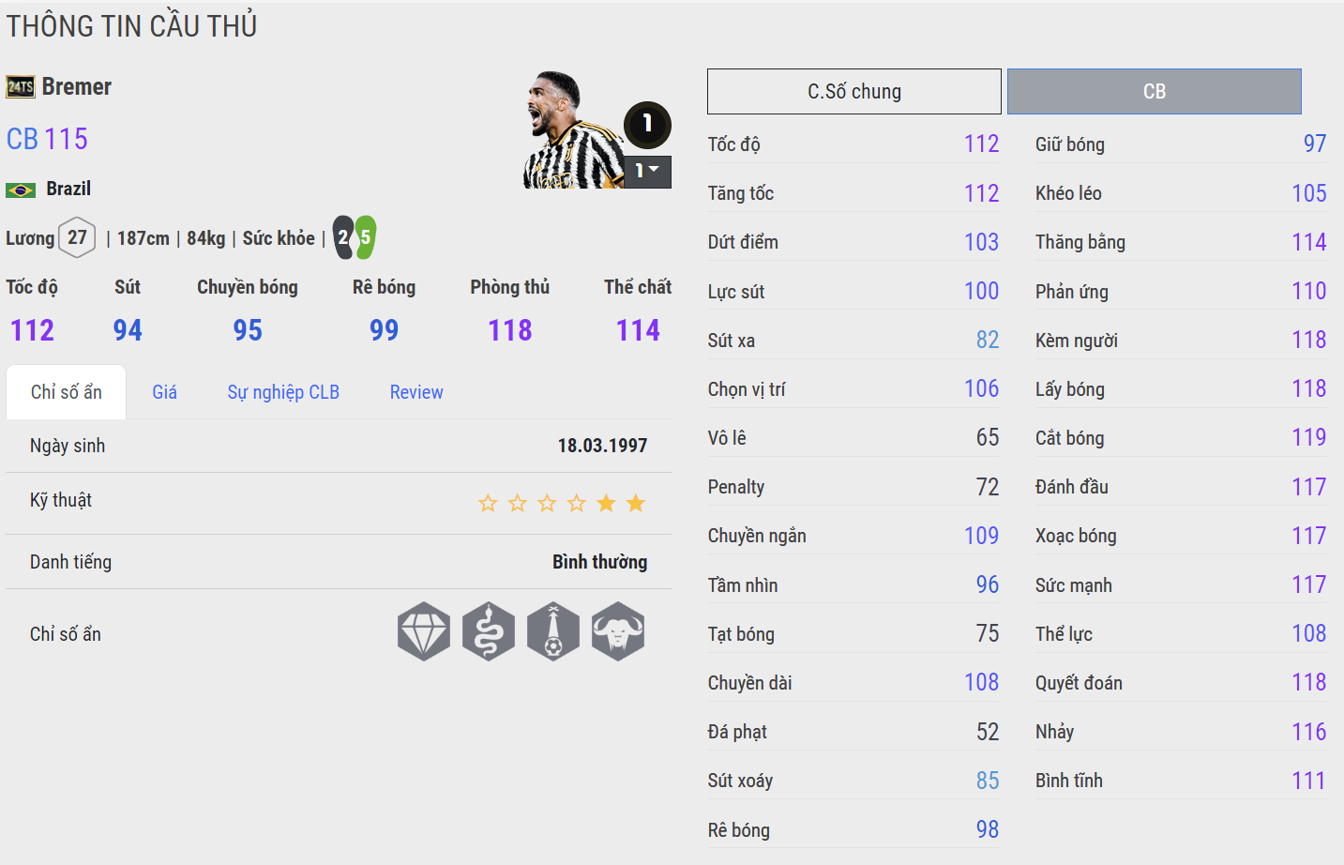
Task: Switch to the Chỉ số ẩn tab
Action: 66,392
